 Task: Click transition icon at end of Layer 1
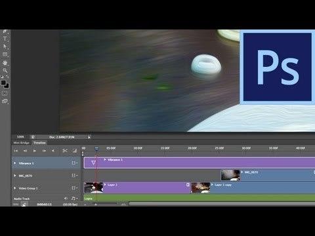point(188,185)
